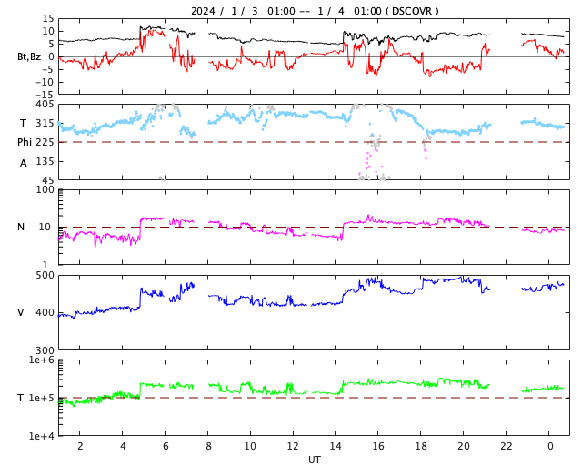Click the '300' velocity tick label
Viewport: 582px width, 466px height.
click(x=45, y=350)
